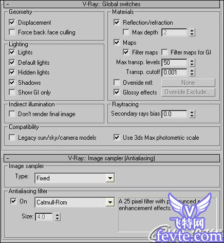
Task: Turn off the antialiasing filter On checkbox
Action: (13, 201)
